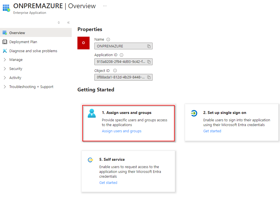Image resolution: width=280 pixels, height=198 pixels.
Task: Expand the Manage section chevron
Action: [x=5, y=60]
